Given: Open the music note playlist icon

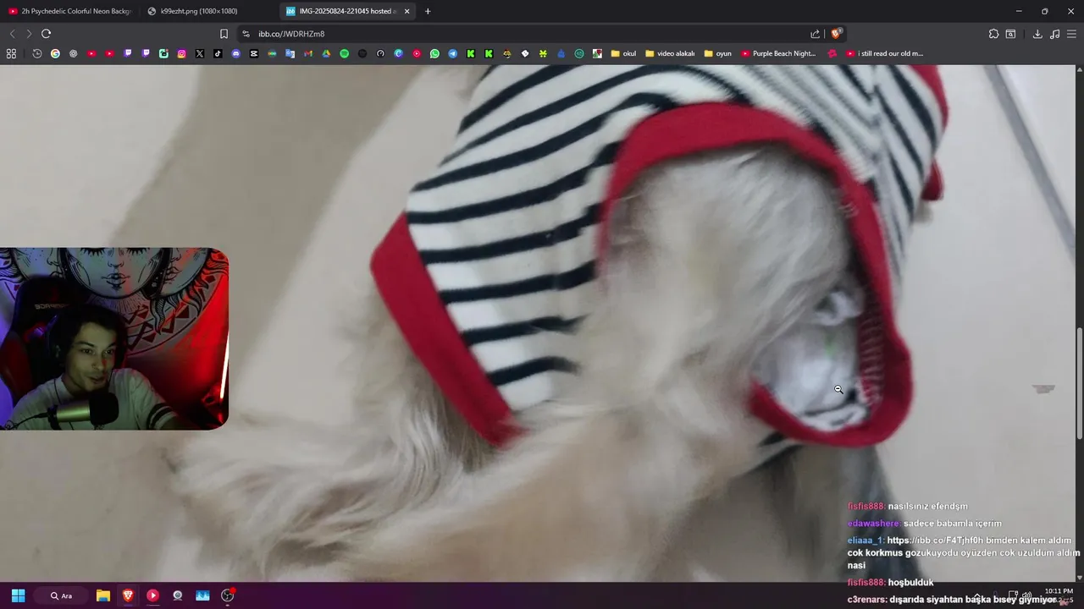Looking at the screenshot, I should [1054, 34].
